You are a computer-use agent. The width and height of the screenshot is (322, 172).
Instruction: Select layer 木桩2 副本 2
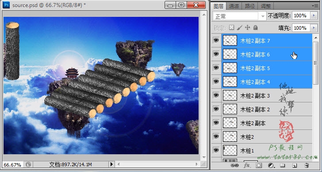(x=267, y=109)
